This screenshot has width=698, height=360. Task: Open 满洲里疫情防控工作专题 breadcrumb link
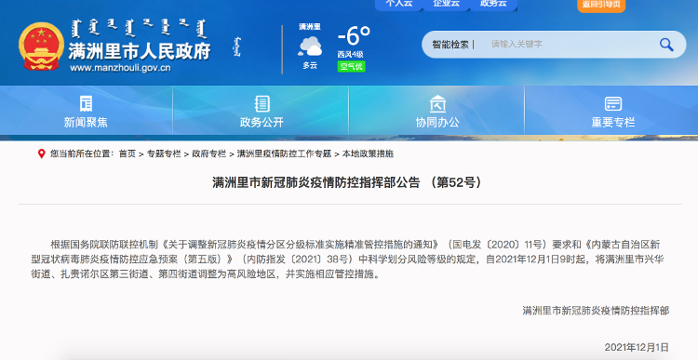pyautogui.click(x=284, y=154)
